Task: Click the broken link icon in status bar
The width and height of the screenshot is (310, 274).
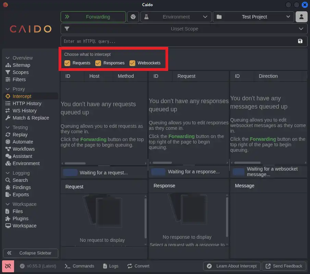Action: coord(8,266)
